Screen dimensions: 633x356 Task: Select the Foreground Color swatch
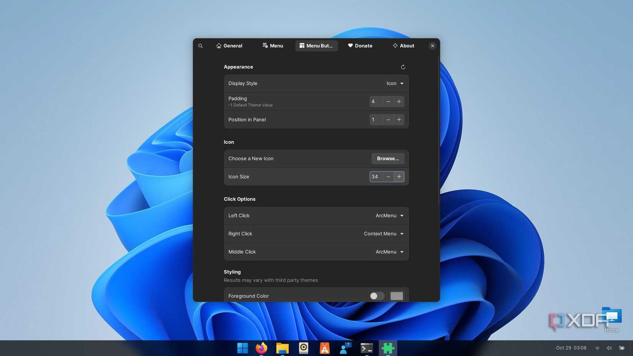[396, 296]
